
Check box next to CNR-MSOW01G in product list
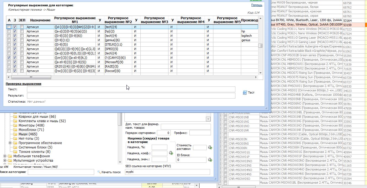225,152
